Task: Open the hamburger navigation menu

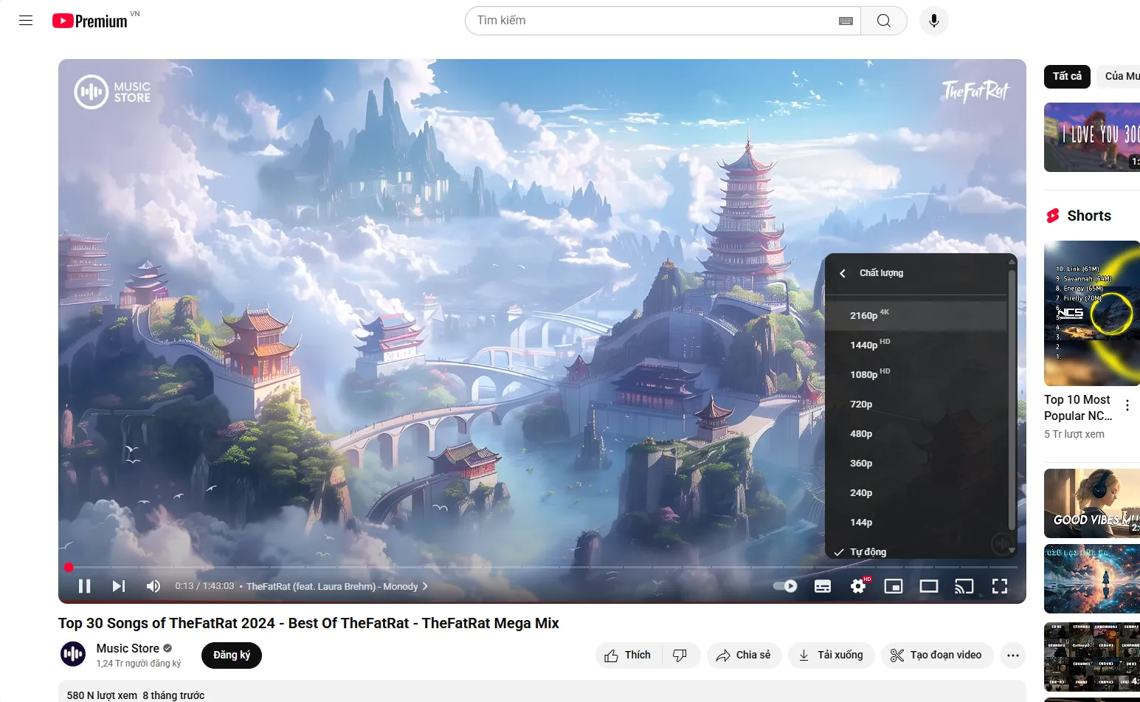Action: pyautogui.click(x=26, y=20)
